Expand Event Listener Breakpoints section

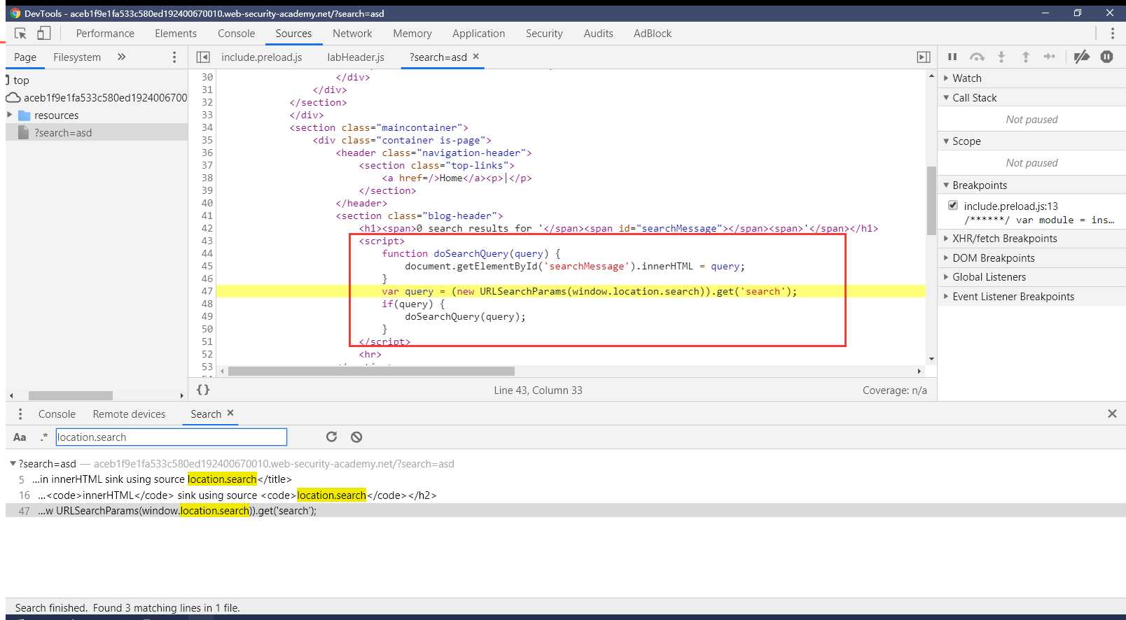click(1013, 297)
